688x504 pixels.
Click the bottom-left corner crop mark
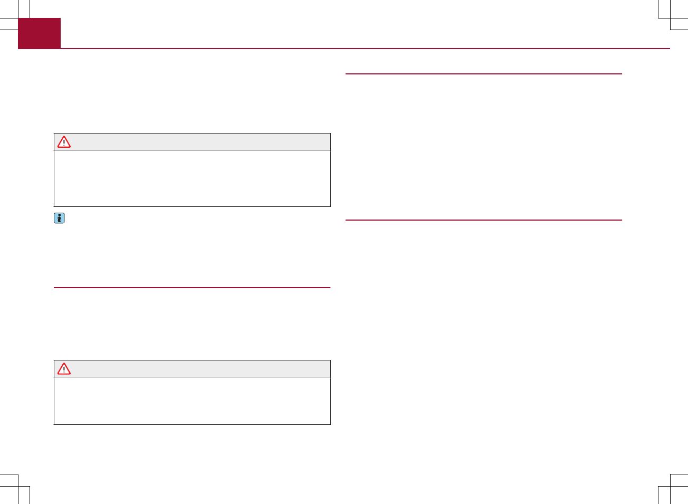click(x=18, y=486)
